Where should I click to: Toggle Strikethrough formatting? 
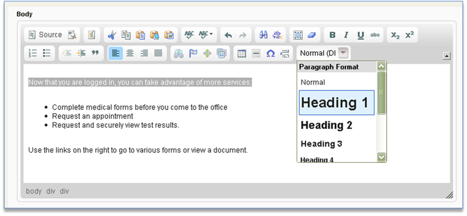pyautogui.click(x=375, y=35)
